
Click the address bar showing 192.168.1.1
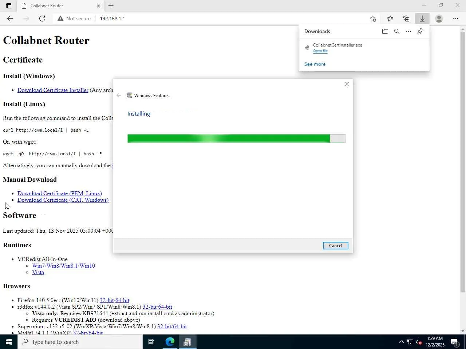(x=112, y=19)
